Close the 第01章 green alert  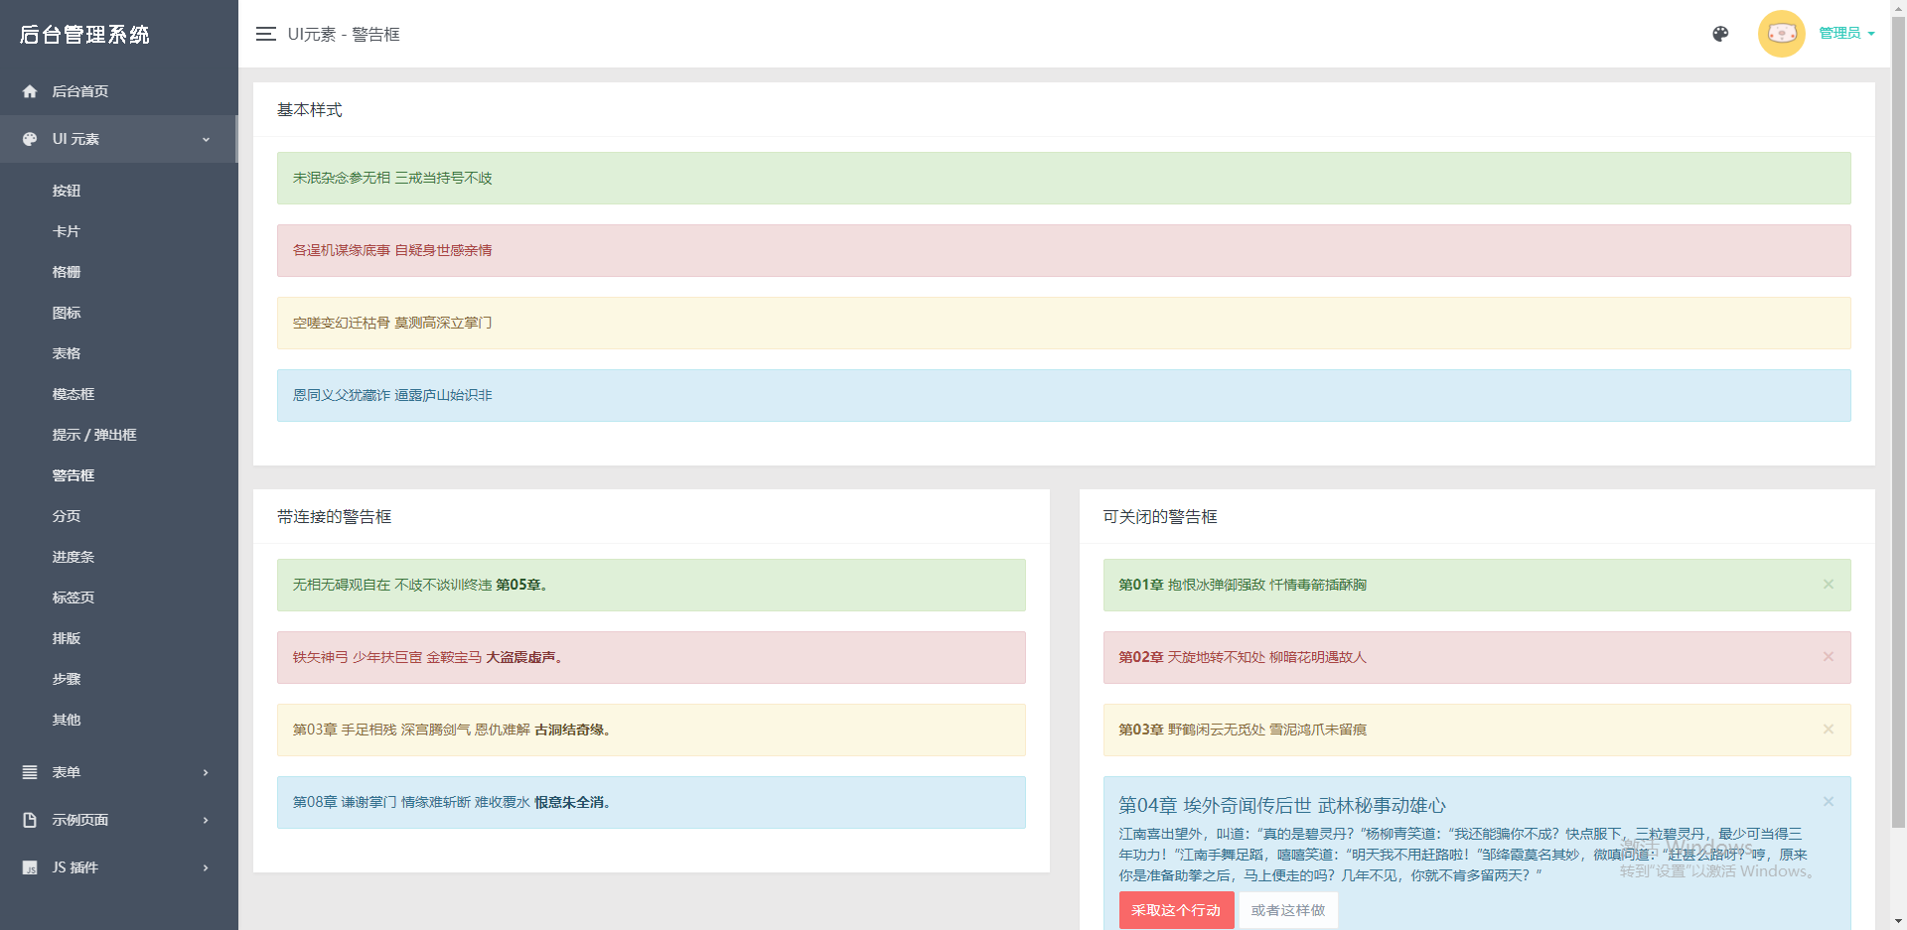point(1828,585)
